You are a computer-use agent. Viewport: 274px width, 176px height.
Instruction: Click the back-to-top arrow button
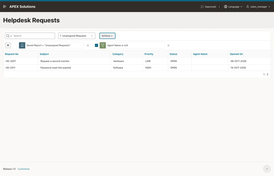[x=267, y=169]
